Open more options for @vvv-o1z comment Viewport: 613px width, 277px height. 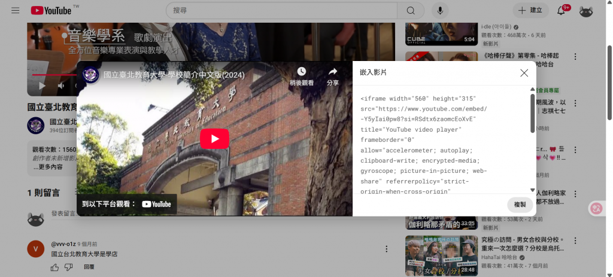386,249
